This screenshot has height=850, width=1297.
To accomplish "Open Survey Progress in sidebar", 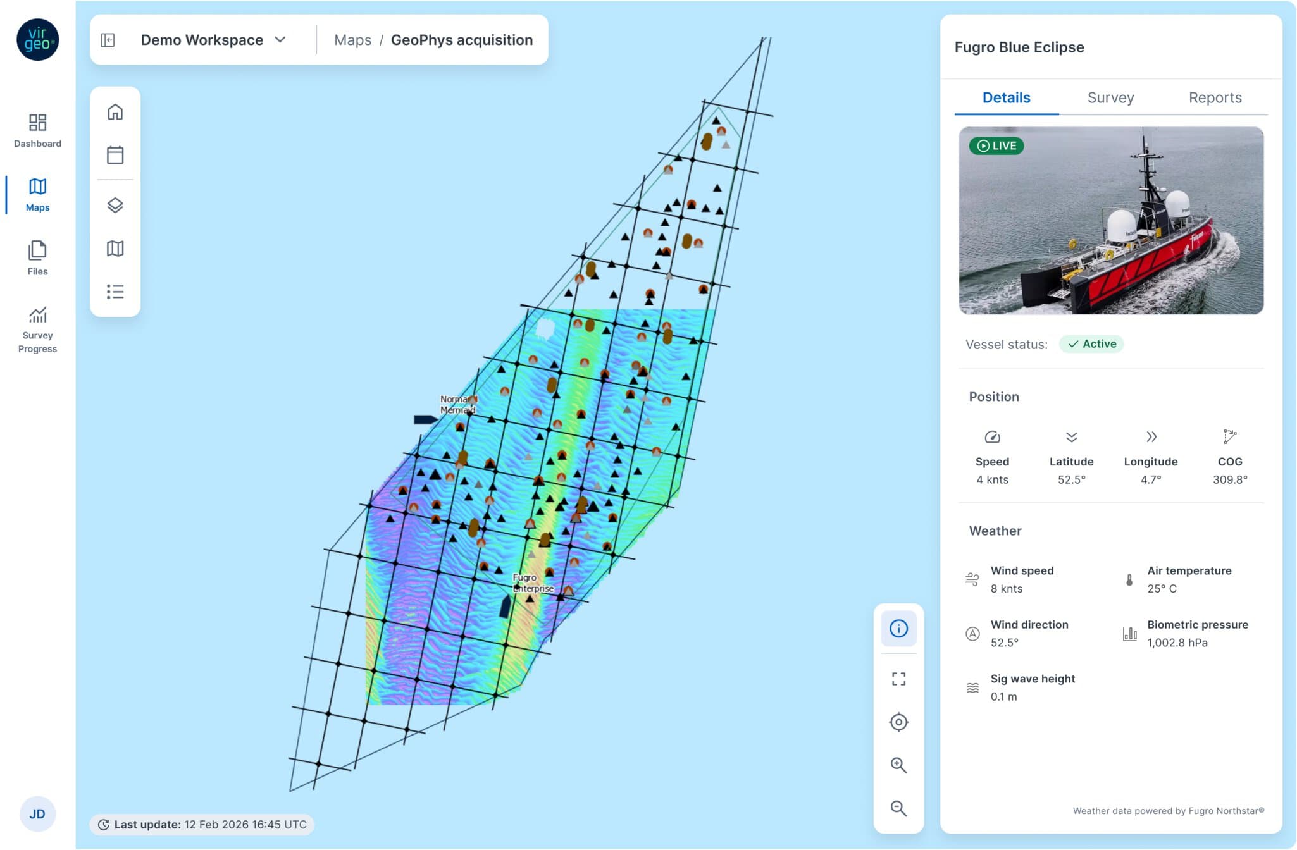I will coord(37,330).
